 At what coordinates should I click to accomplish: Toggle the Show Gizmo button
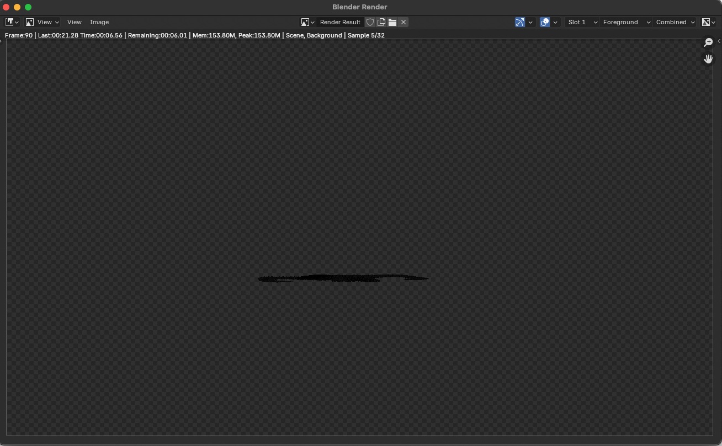520,22
